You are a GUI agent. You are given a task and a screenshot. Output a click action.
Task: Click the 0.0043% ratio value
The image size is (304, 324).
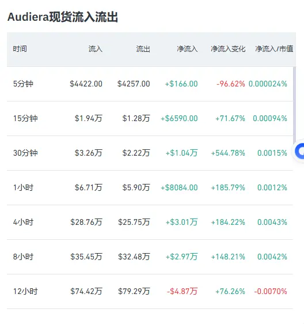pos(272,222)
